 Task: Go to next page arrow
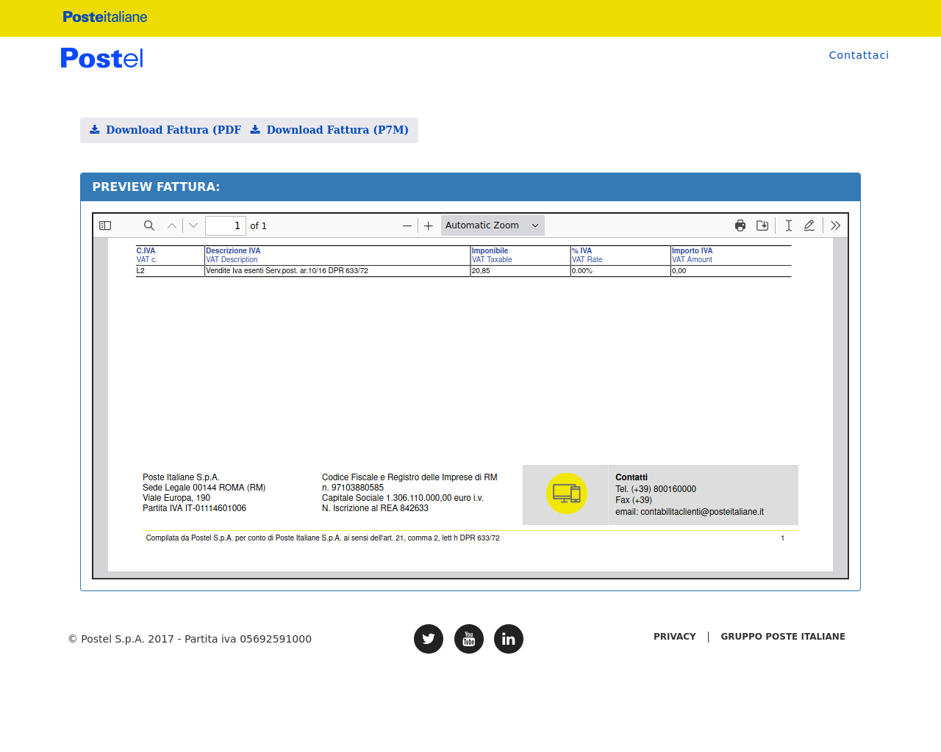click(x=193, y=225)
